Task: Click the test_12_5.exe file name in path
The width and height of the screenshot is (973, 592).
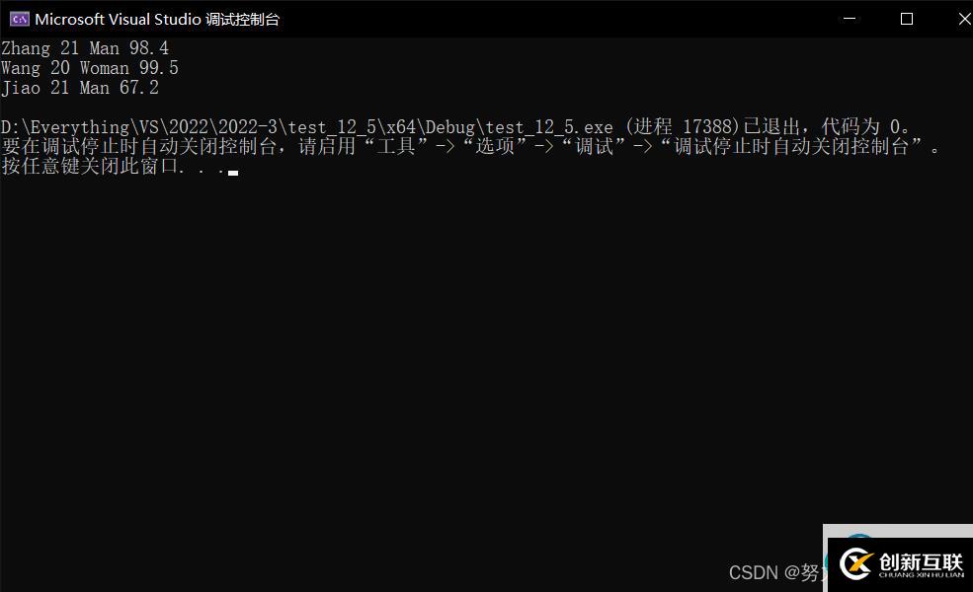Action: coord(549,127)
